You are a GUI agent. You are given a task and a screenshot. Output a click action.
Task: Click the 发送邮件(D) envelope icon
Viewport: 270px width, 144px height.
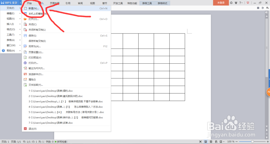pyautogui.click(x=25, y=74)
